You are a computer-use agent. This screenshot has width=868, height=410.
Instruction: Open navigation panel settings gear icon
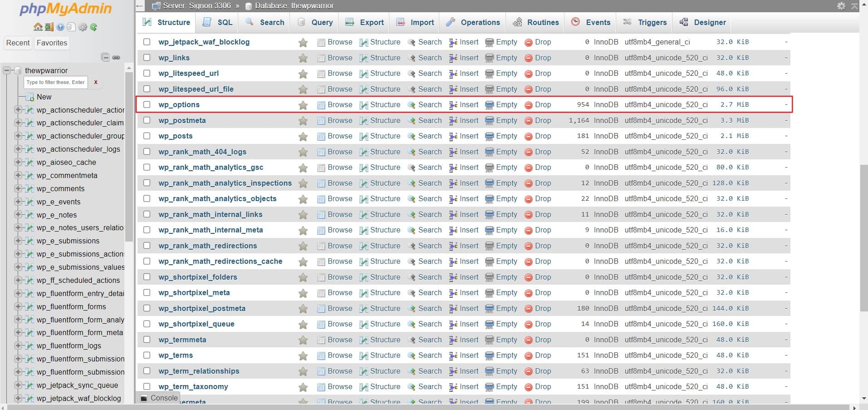(83, 27)
